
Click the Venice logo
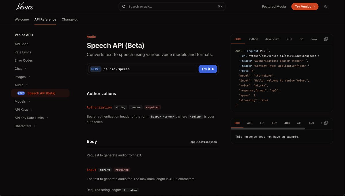click(24, 5)
